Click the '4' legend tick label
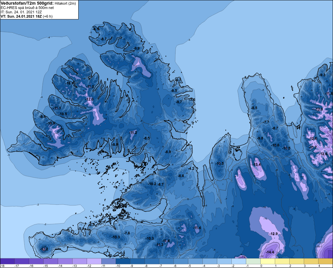This screenshot has height=268, width=333. coord(319,266)
